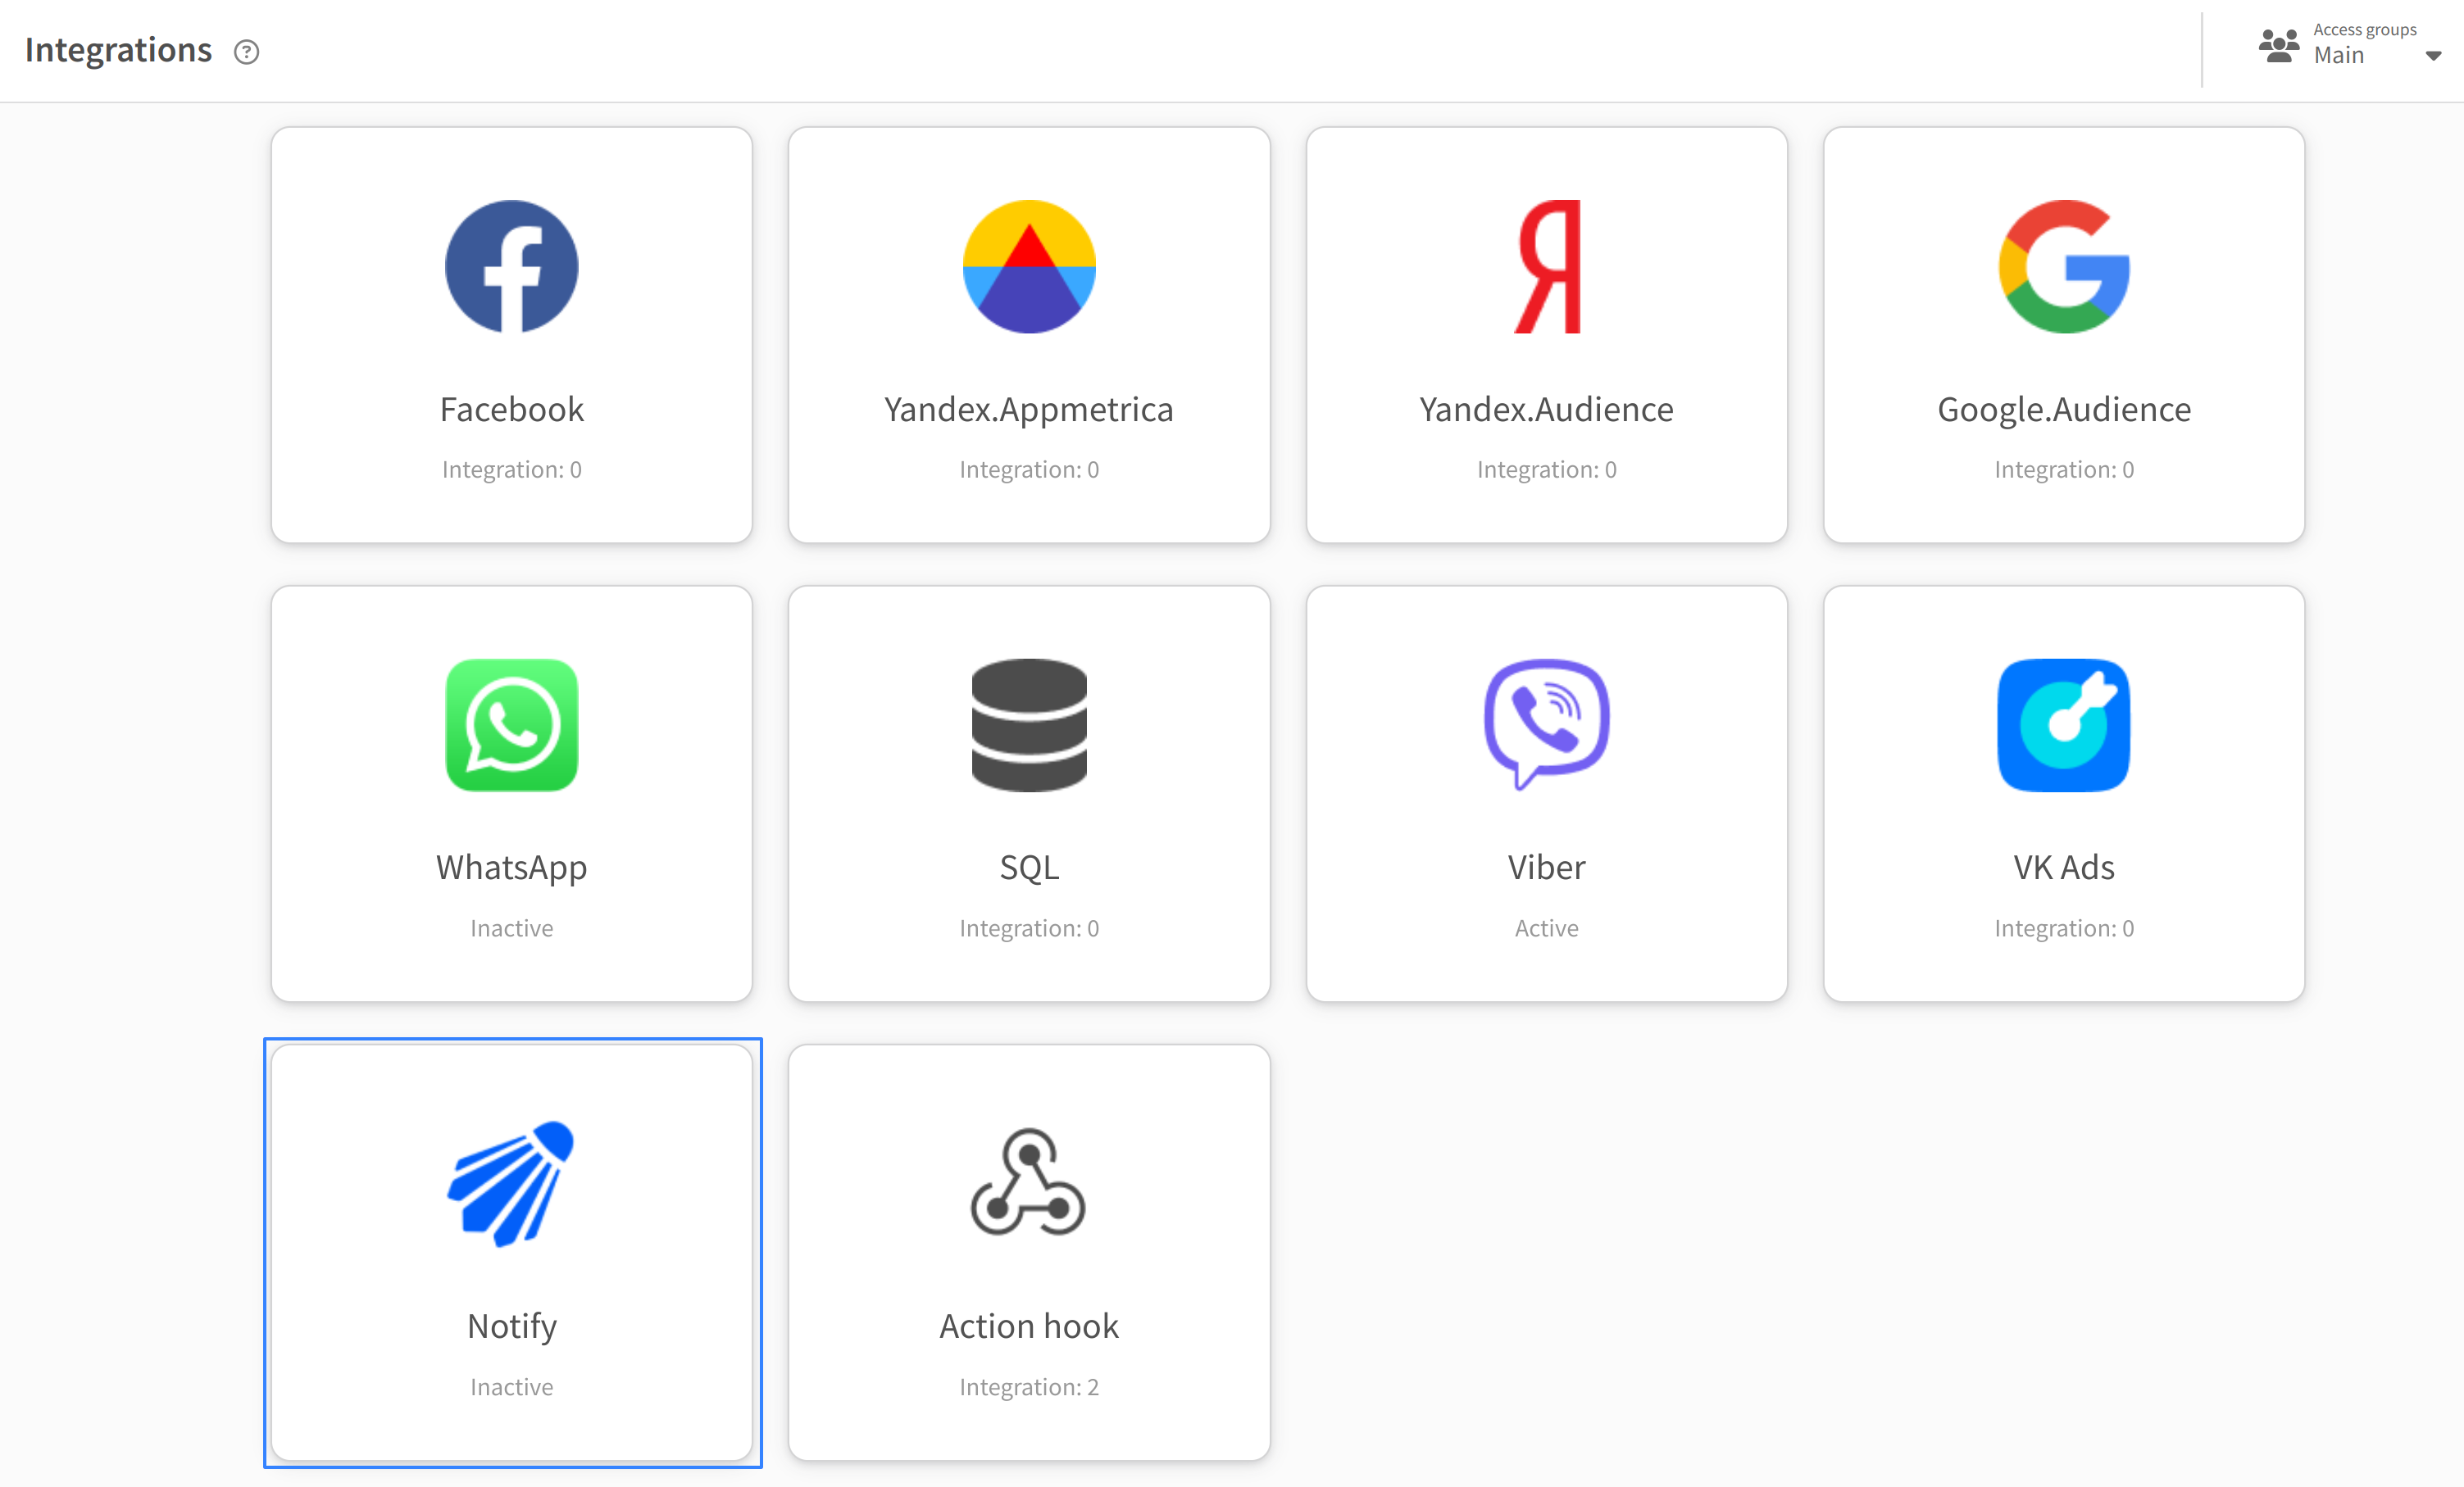Open the SQL card title
The width and height of the screenshot is (2464, 1487).
pos(1029,868)
